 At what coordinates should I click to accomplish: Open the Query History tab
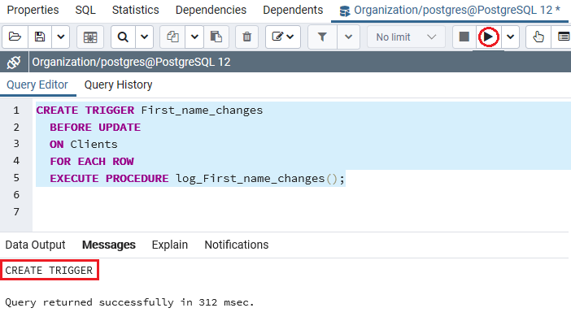pos(119,85)
